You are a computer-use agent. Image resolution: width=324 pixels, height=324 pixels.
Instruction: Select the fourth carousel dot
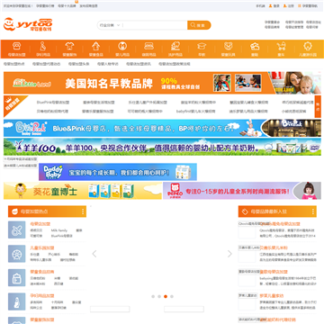[x=172, y=296]
